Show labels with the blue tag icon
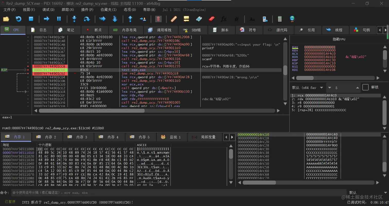The height and width of the screenshot is (206, 389). (x=199, y=19)
